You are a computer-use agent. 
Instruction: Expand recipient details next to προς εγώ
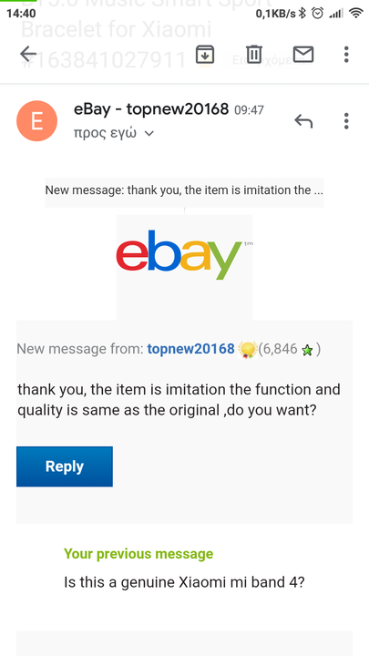pyautogui.click(x=149, y=134)
